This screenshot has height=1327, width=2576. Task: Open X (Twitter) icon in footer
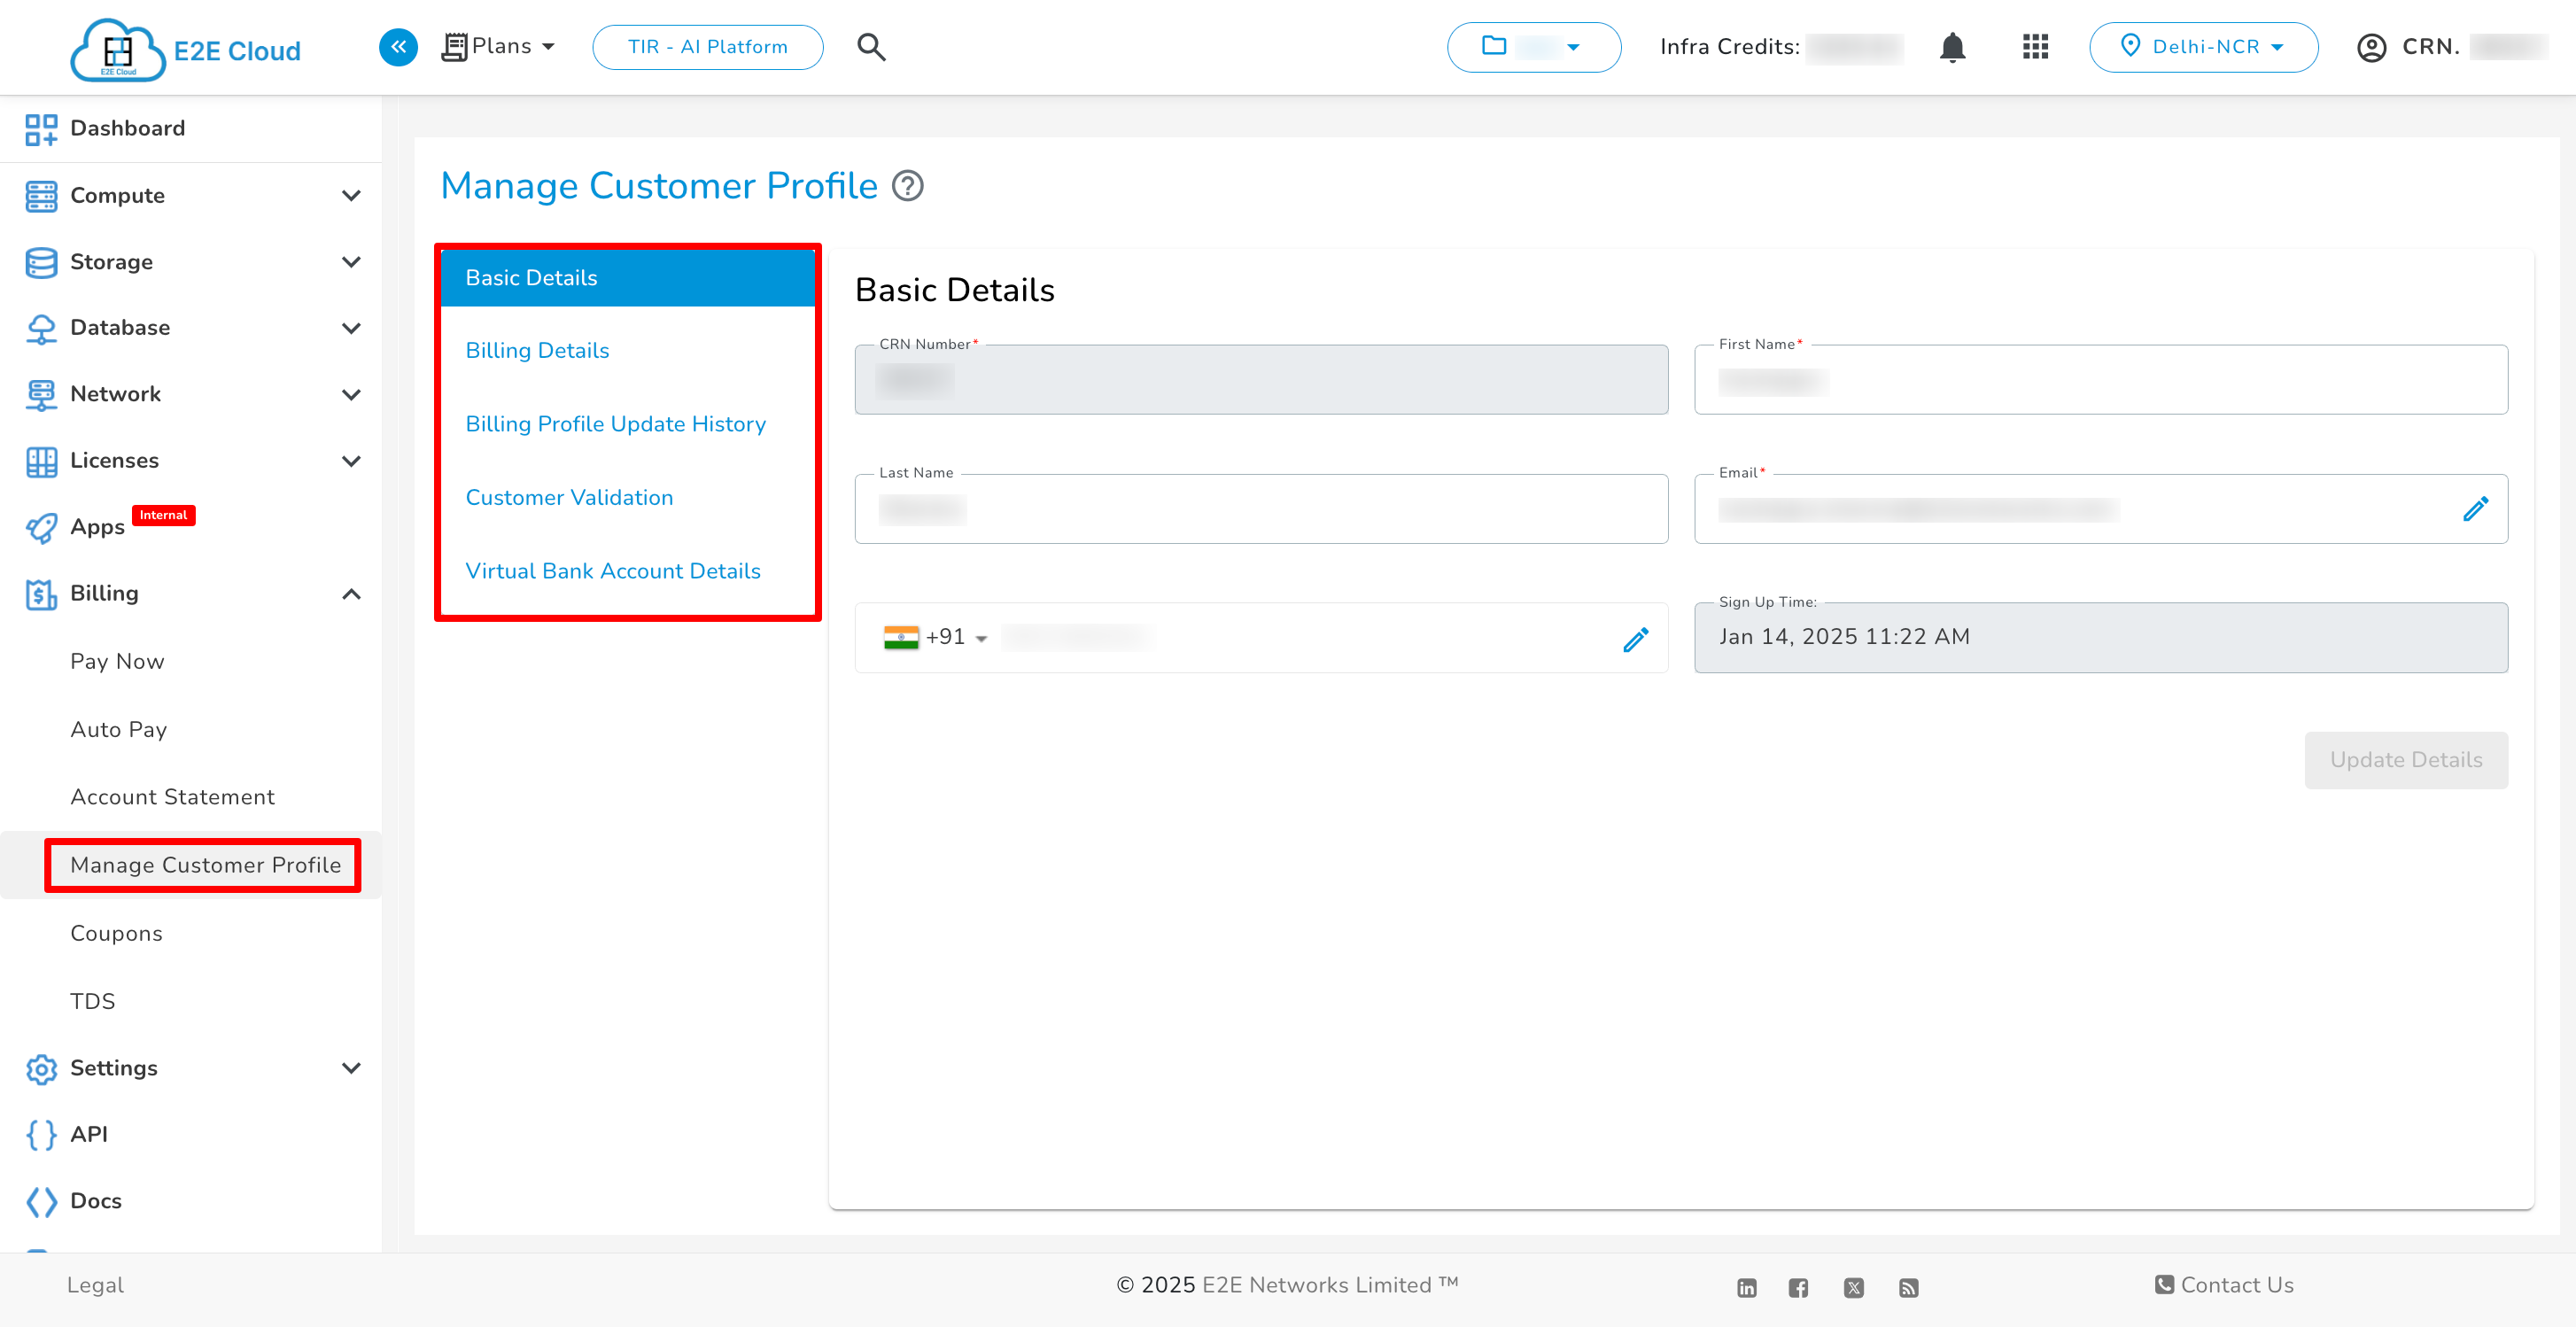click(x=1853, y=1288)
